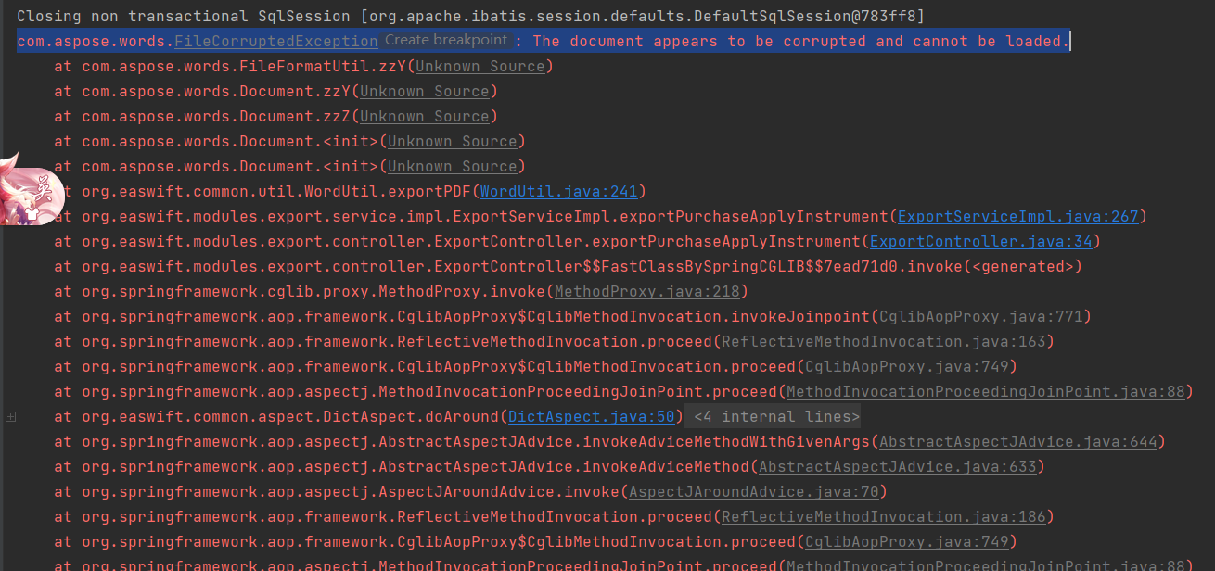Viewport: 1215px width, 571px height.
Task: Open AbstractAspectJAdvice.java line 644
Action: (x=1019, y=441)
